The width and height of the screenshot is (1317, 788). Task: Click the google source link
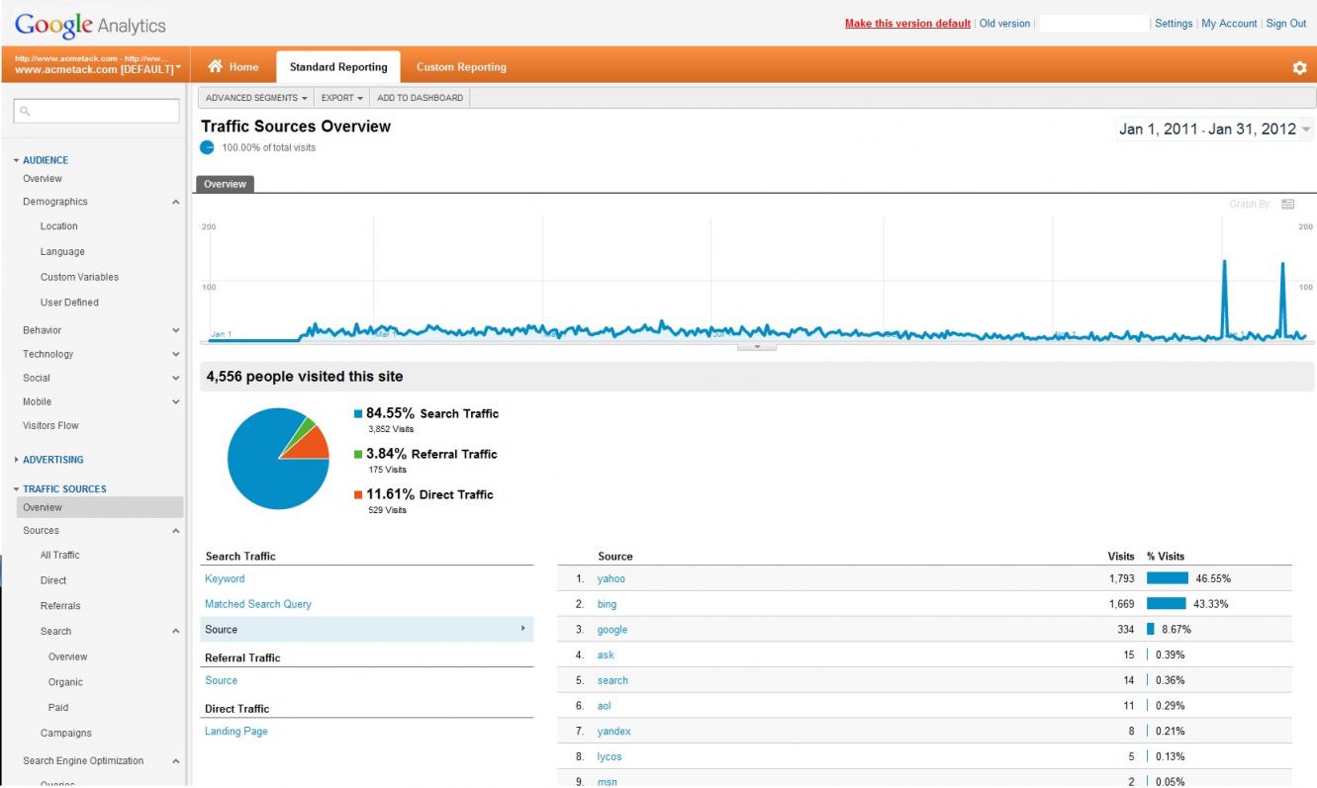pyautogui.click(x=611, y=630)
